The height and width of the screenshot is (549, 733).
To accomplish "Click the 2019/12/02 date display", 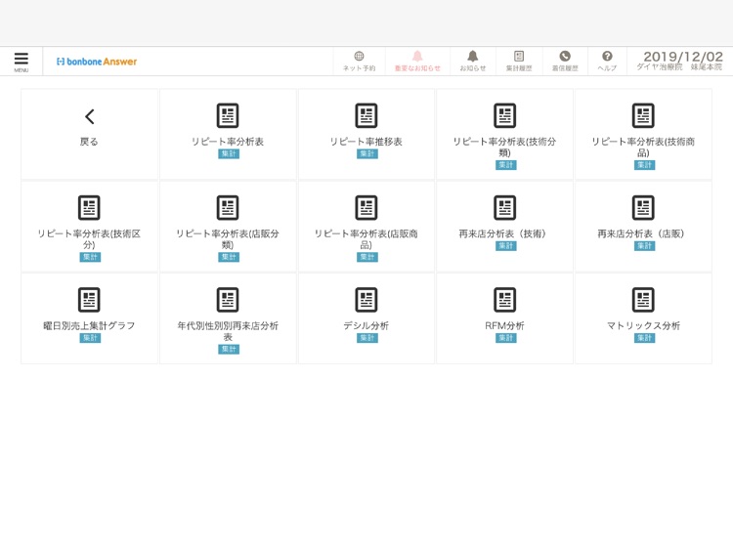I will tap(683, 57).
